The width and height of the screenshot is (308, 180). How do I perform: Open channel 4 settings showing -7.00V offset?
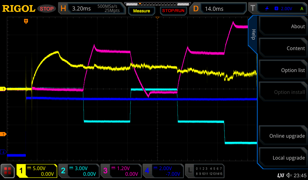pyautogui.click(x=163, y=171)
